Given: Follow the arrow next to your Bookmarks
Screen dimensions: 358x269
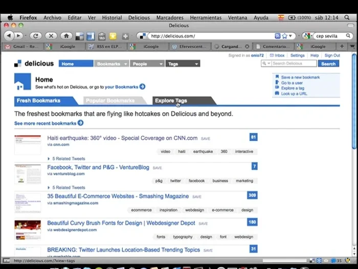Looking at the screenshot, I should point(143,87).
